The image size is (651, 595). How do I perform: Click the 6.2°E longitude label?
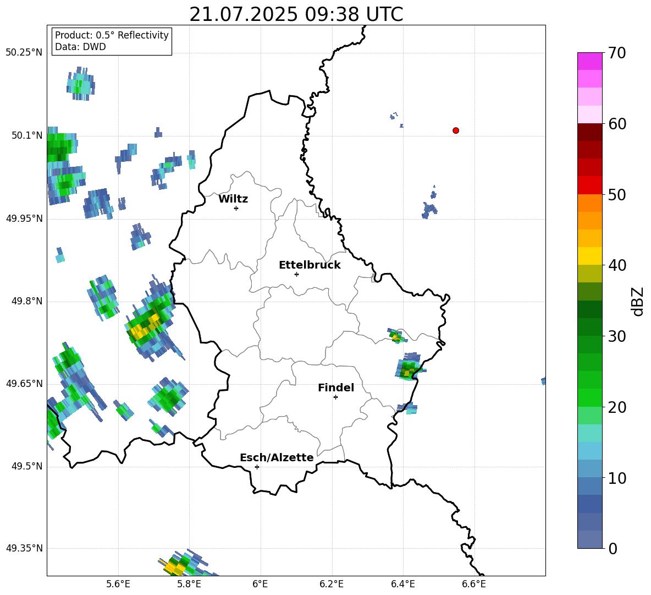332,584
